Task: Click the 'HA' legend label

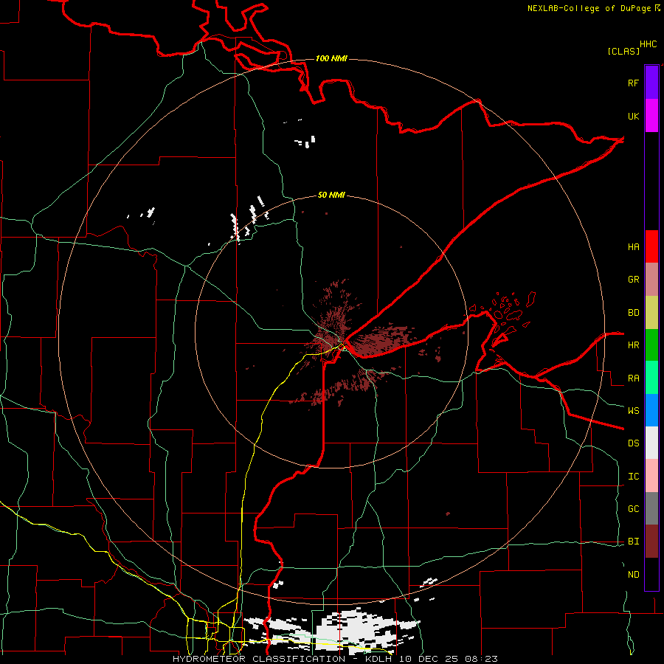Action: 633,247
